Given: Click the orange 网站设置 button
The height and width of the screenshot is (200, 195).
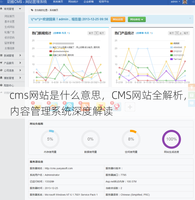Looking at the screenshot, I should [x=118, y=20].
